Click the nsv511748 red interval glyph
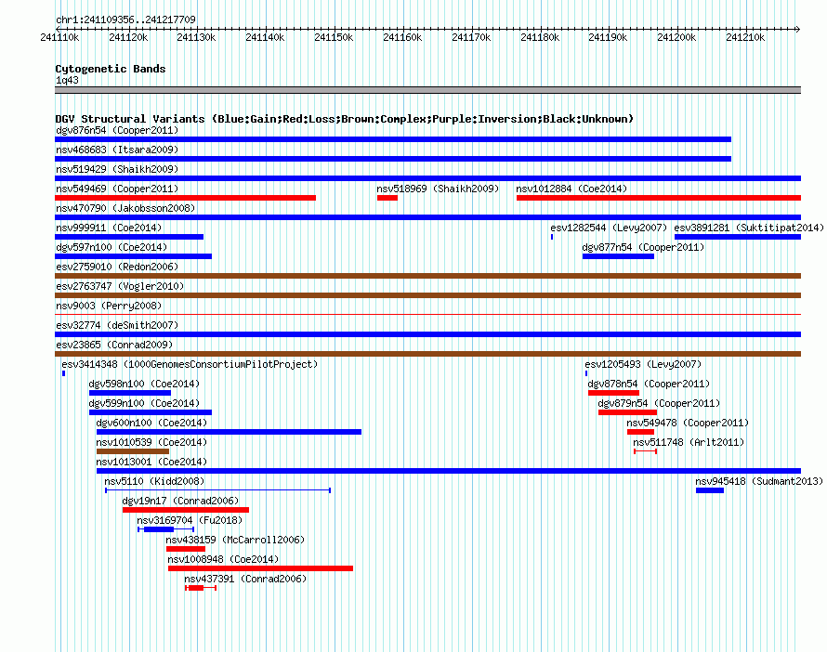 (645, 451)
